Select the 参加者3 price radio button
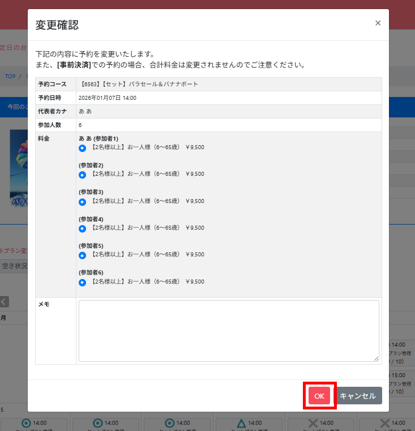 tap(82, 202)
